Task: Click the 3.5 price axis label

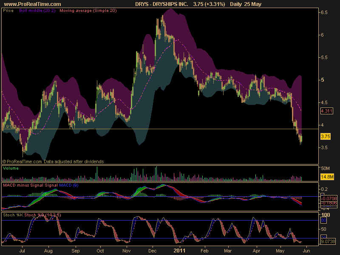Action: click(x=324, y=147)
